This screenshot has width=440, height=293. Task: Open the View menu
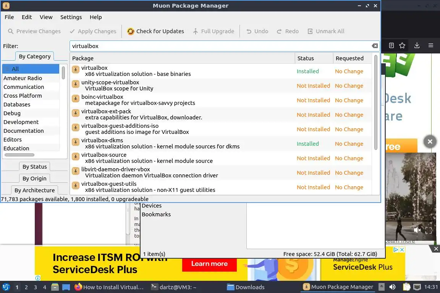click(46, 17)
